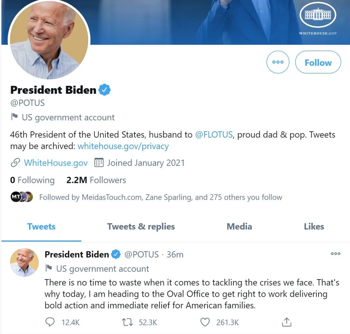
Task: Select the Tweets tab
Action: coord(41,226)
